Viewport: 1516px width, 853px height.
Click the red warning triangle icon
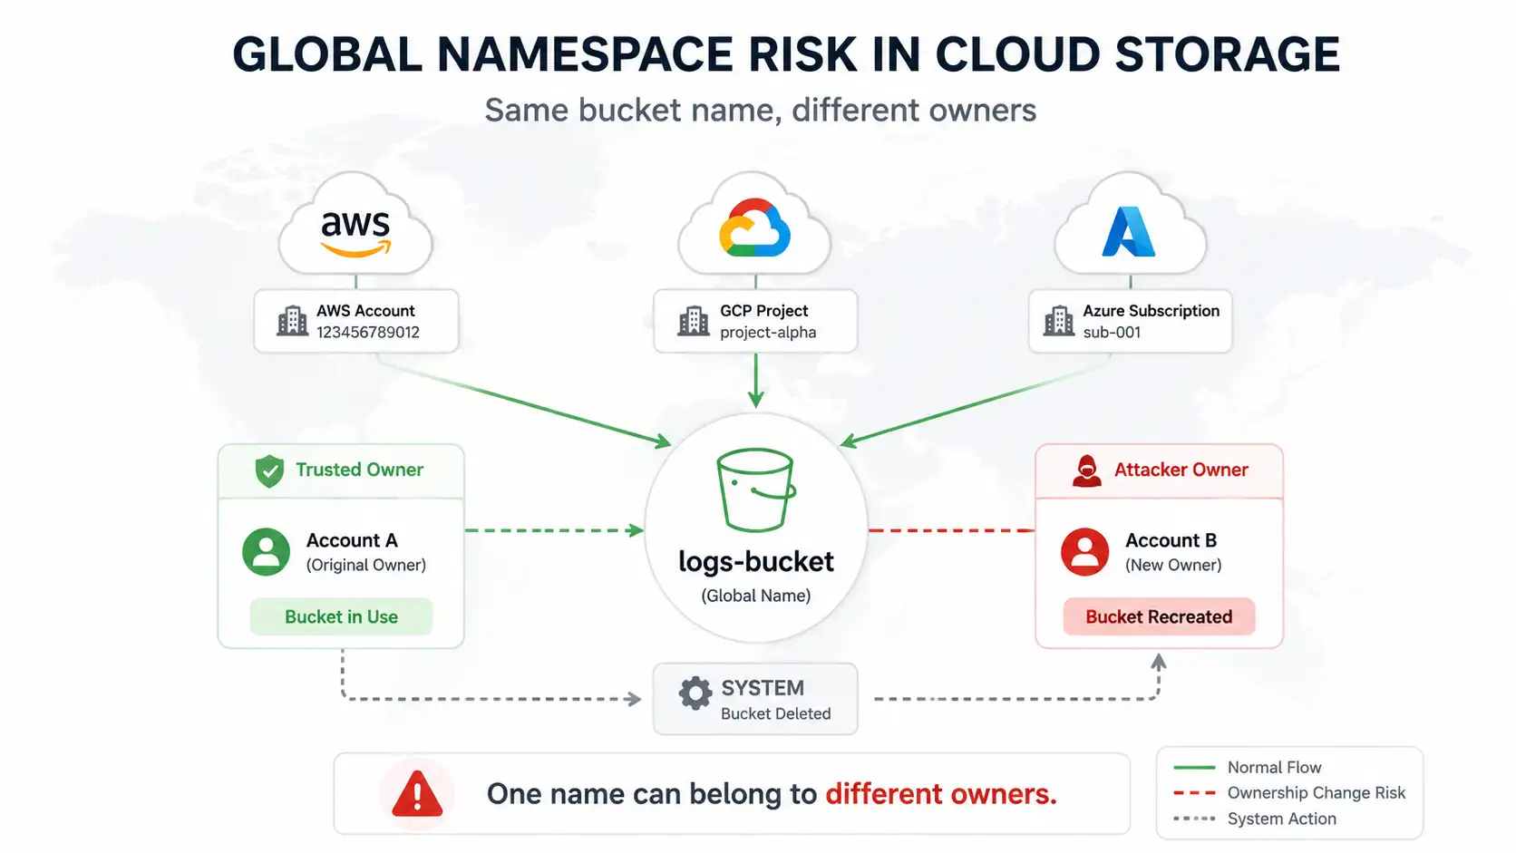pos(417,794)
